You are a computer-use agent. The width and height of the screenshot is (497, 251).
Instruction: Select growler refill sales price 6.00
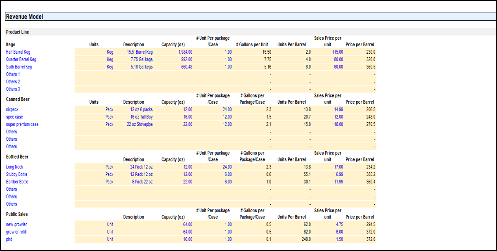338,232
